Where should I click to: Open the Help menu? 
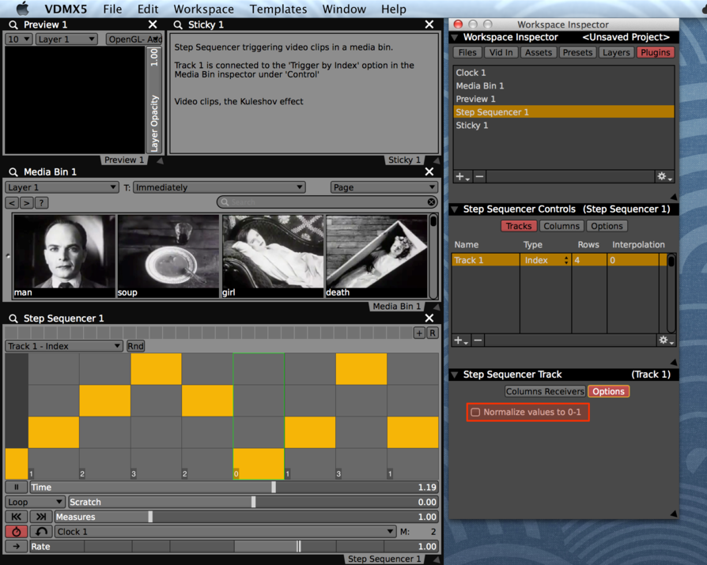394,9
